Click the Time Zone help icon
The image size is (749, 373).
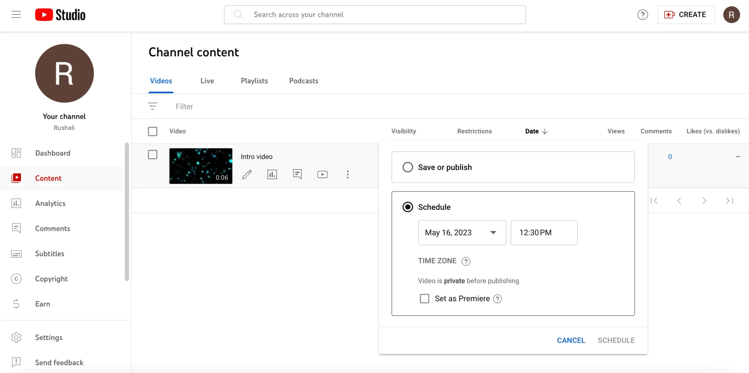pyautogui.click(x=466, y=261)
